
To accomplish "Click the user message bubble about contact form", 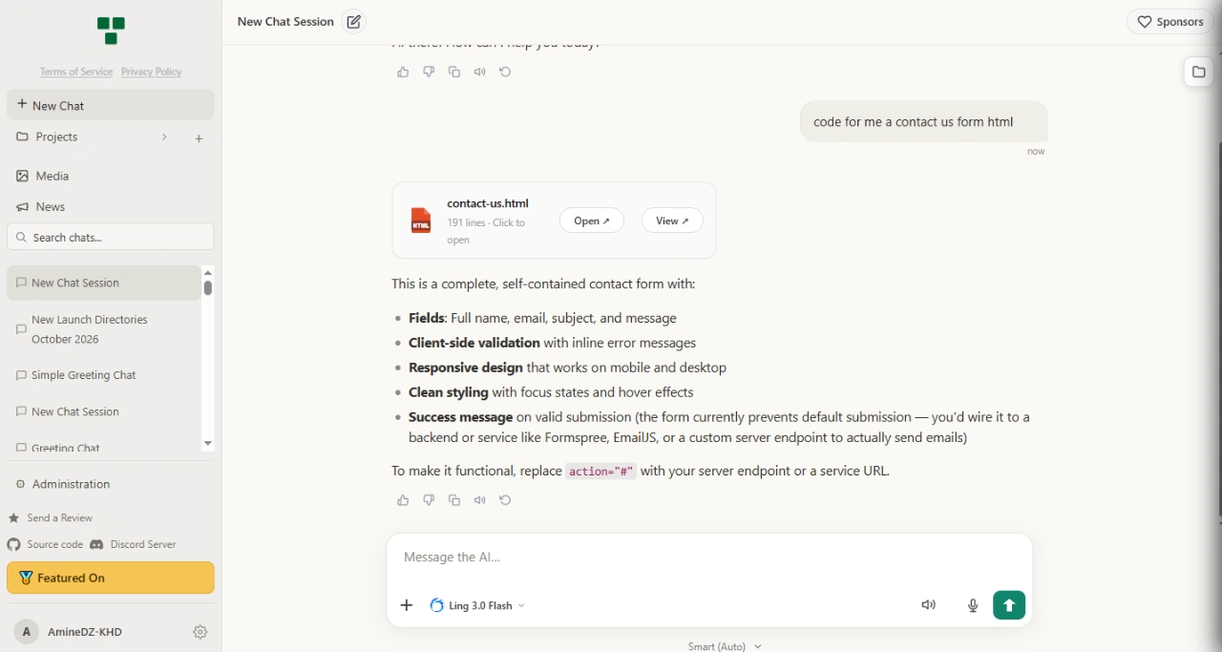I will 924,122.
